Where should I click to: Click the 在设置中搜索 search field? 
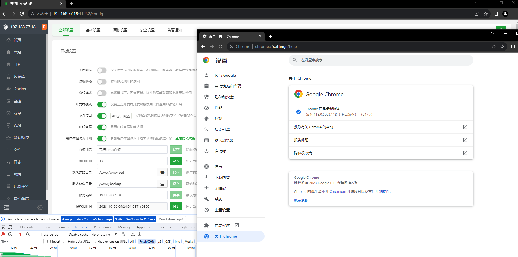(381, 60)
